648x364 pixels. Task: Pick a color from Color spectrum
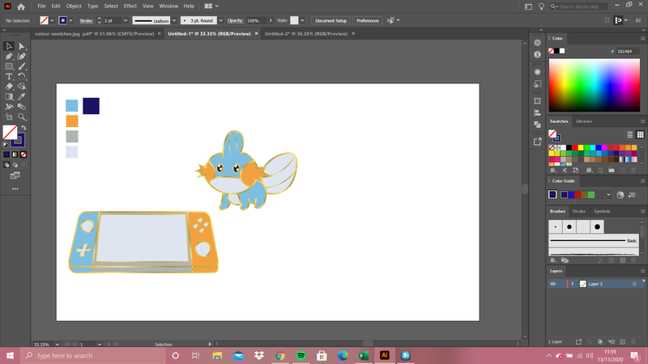(595, 85)
